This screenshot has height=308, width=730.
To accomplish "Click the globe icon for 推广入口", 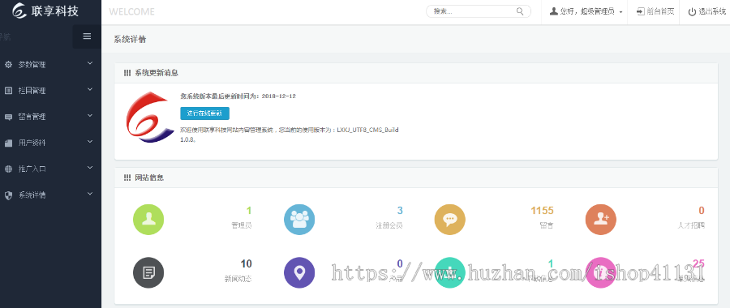I will (x=8, y=169).
